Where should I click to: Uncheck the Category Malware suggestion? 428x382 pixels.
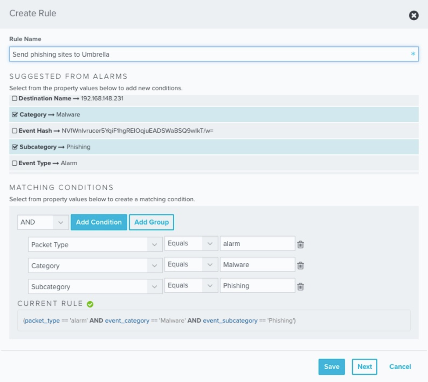click(14, 114)
